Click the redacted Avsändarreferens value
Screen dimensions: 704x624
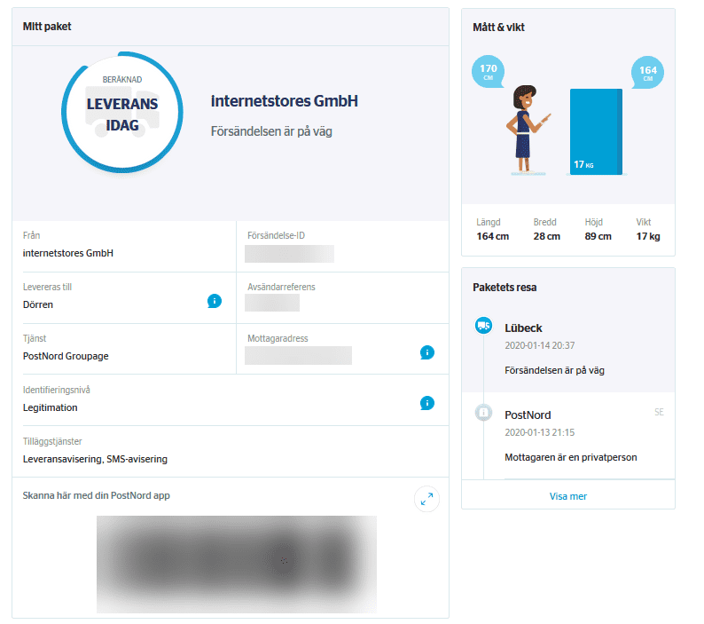coord(272,303)
